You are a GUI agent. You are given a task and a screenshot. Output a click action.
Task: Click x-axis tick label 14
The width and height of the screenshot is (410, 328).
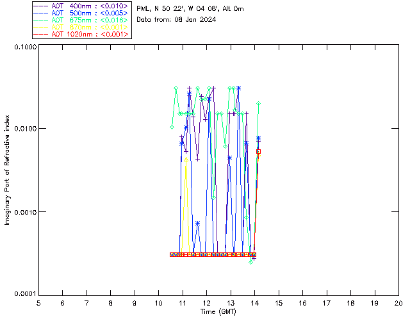255,303
